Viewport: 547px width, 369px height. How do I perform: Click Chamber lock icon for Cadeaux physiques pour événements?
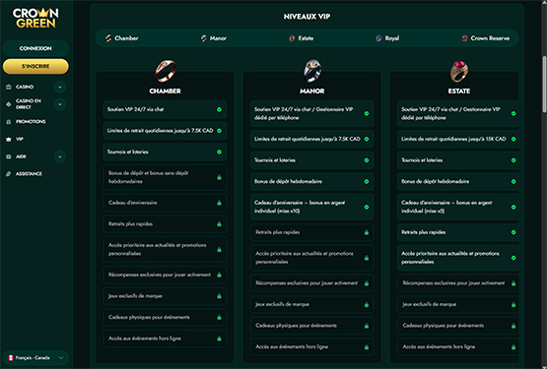(219, 318)
